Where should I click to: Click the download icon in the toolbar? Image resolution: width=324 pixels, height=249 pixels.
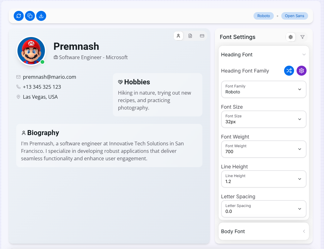pos(41,16)
